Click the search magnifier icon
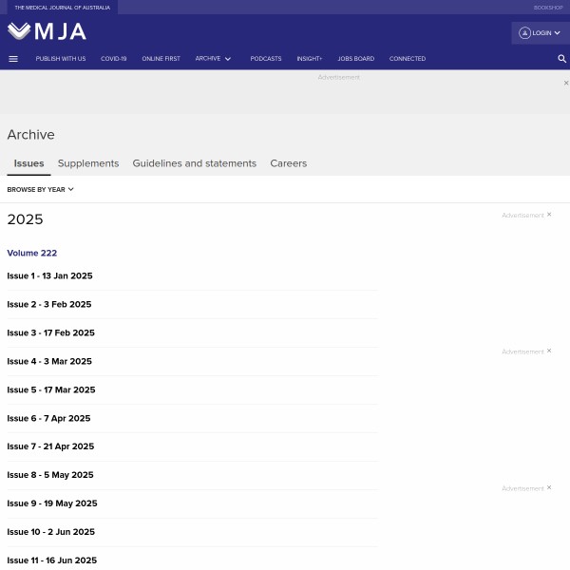Screen dimensions: 570x570 561,59
